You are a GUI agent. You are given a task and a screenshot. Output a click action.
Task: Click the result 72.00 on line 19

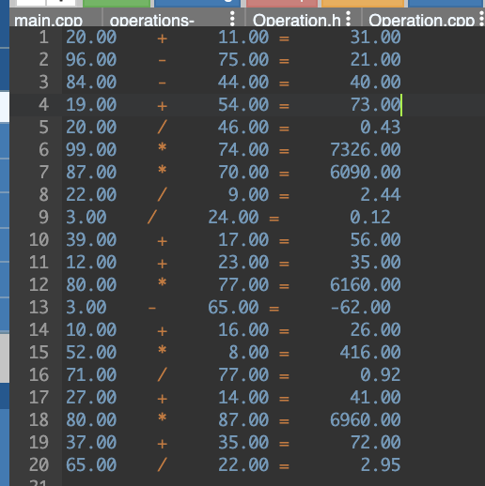[x=375, y=443]
